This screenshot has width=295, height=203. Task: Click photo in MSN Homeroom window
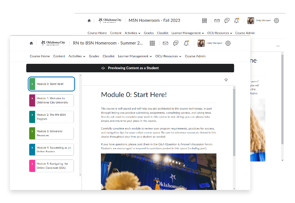pyautogui.click(x=258, y=130)
